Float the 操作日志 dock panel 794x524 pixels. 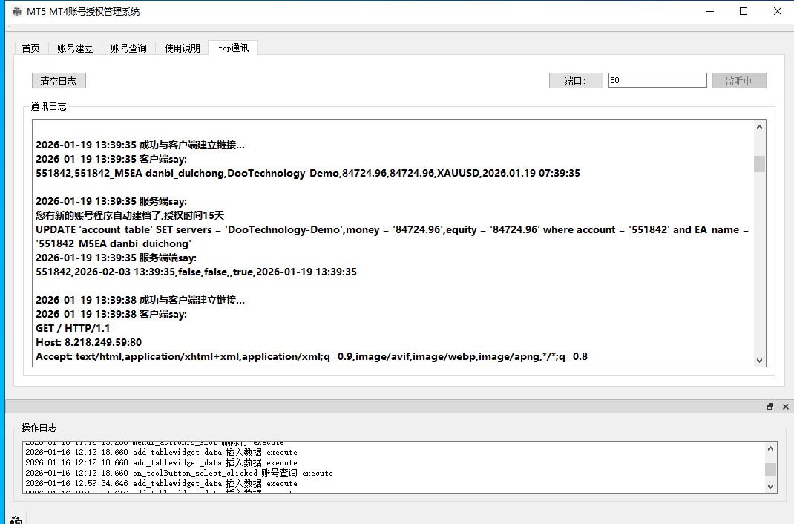pos(770,407)
